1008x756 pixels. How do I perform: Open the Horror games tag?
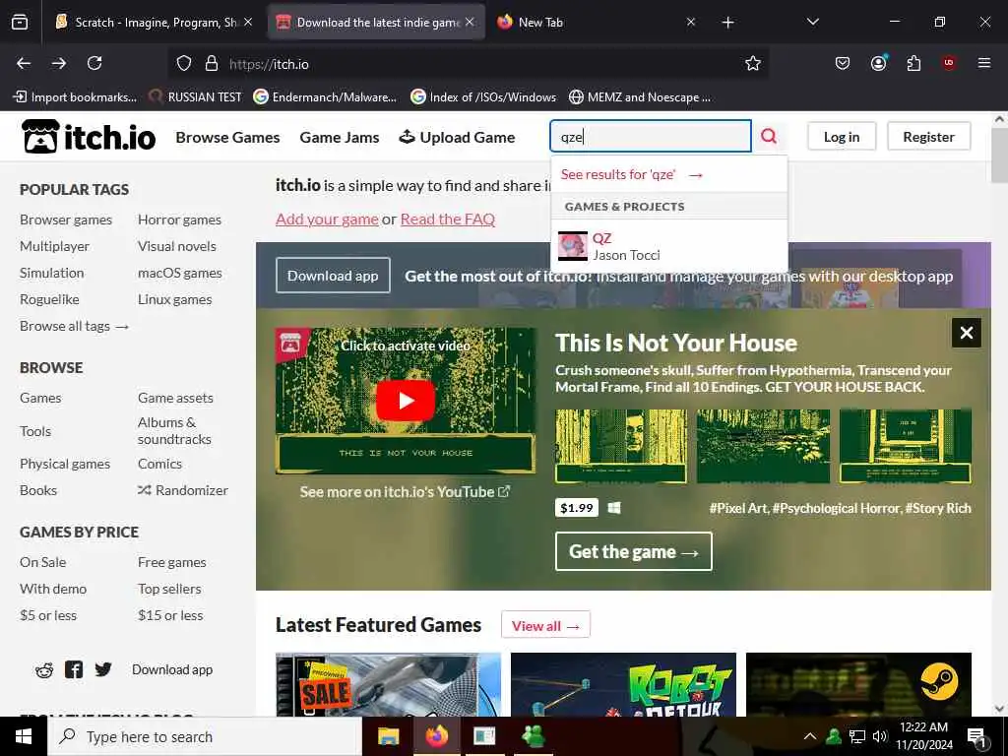point(179,220)
